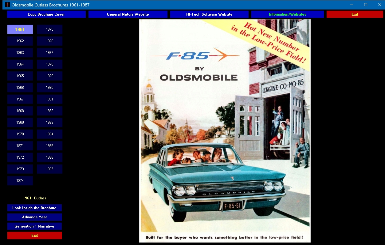The width and height of the screenshot is (385, 245).
Task: Click Advance Year button
Action: pos(34,217)
